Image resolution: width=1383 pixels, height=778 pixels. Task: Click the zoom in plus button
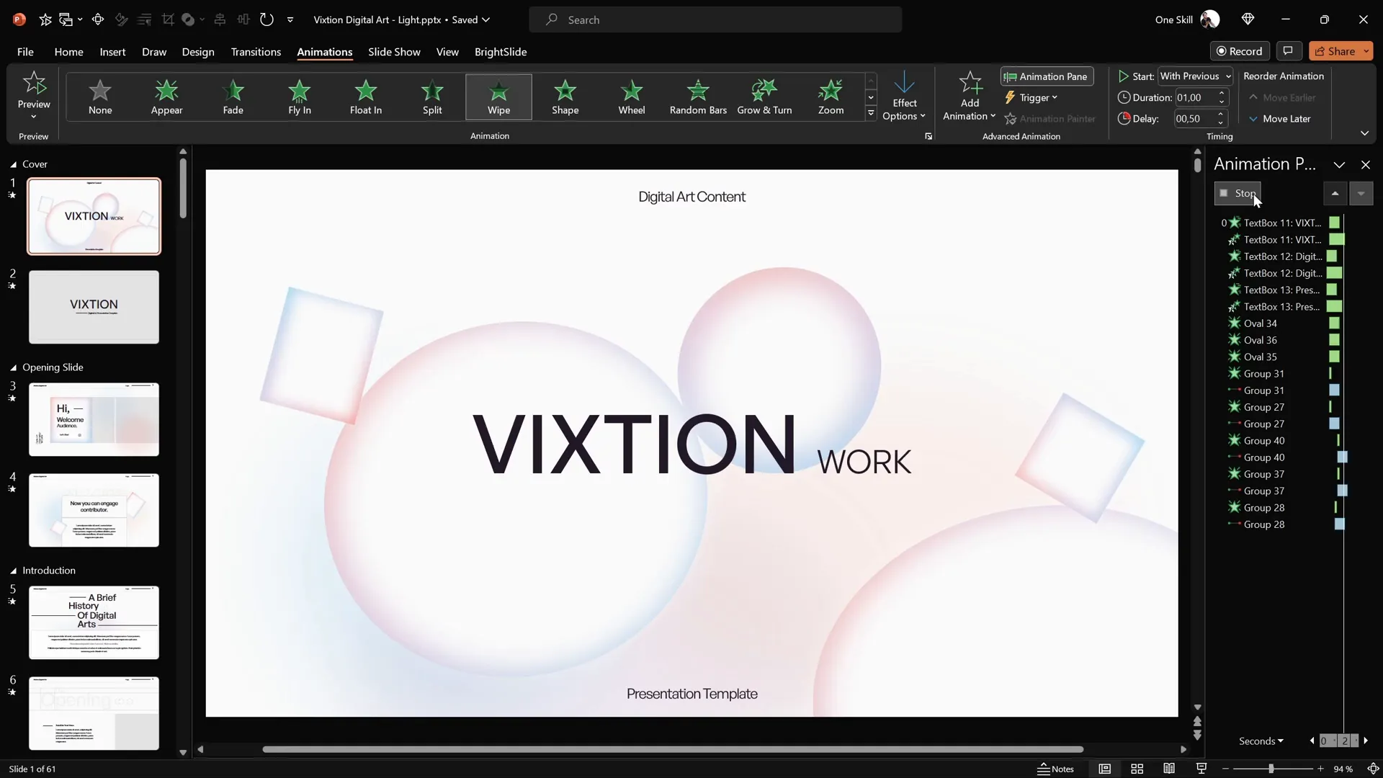click(x=1320, y=769)
